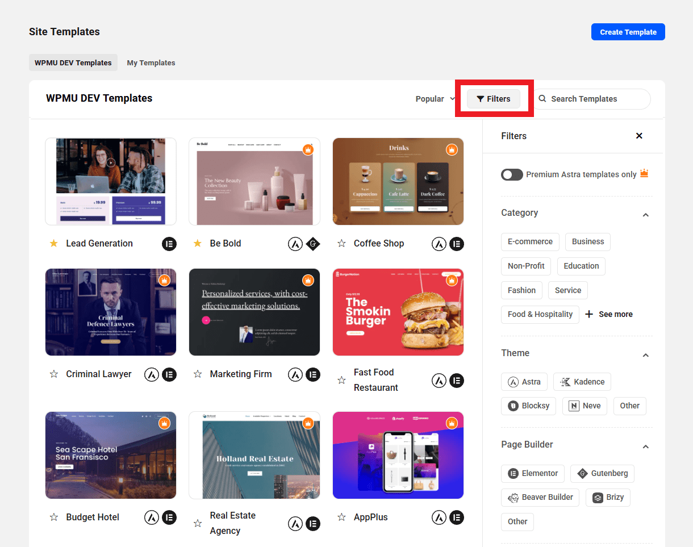Screen dimensions: 693x547
Task: Favorite the Fast Food Restaurant star
Action: pyautogui.click(x=341, y=380)
